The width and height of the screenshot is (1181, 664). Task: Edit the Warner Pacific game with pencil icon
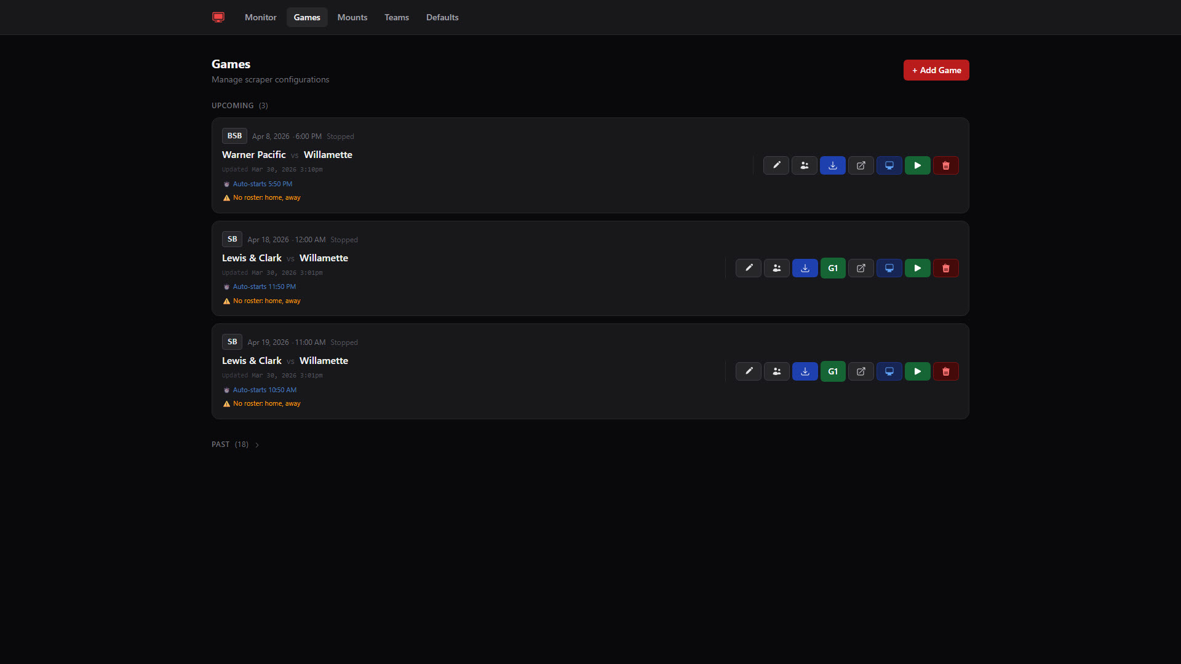tap(776, 165)
